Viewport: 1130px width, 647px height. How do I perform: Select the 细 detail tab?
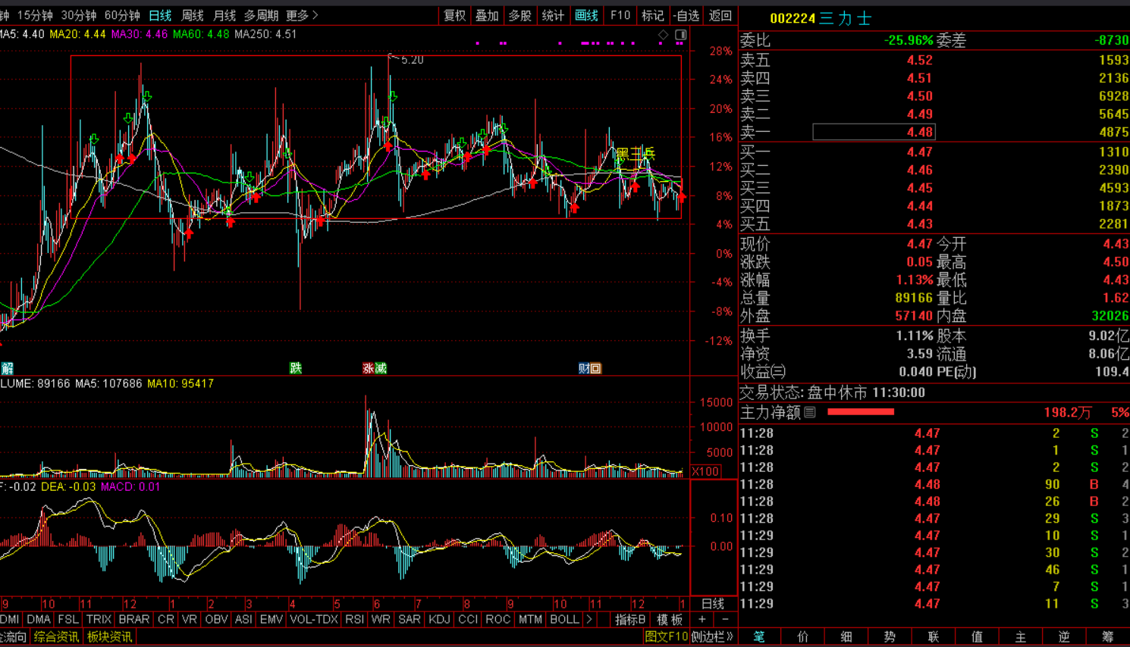(x=846, y=637)
